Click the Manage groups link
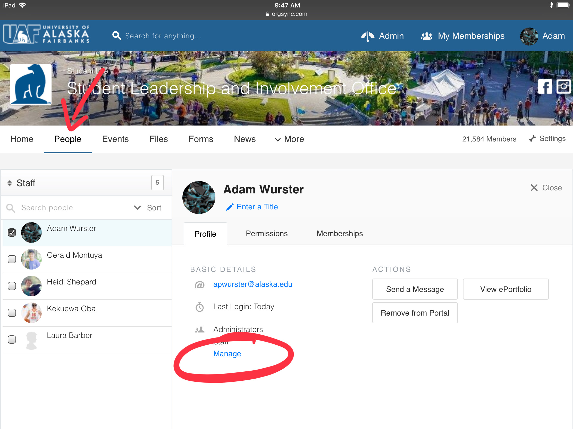The height and width of the screenshot is (429, 573). [227, 353]
